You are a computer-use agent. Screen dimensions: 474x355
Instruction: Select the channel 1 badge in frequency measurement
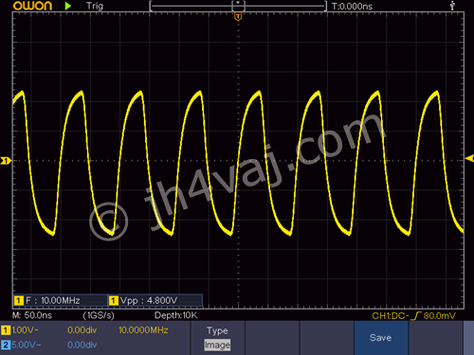point(19,300)
